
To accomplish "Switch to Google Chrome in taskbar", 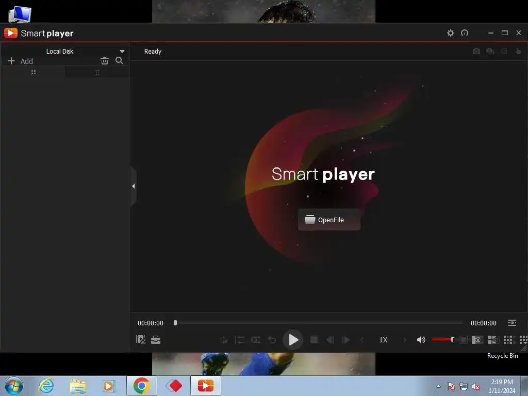I will coord(142,386).
